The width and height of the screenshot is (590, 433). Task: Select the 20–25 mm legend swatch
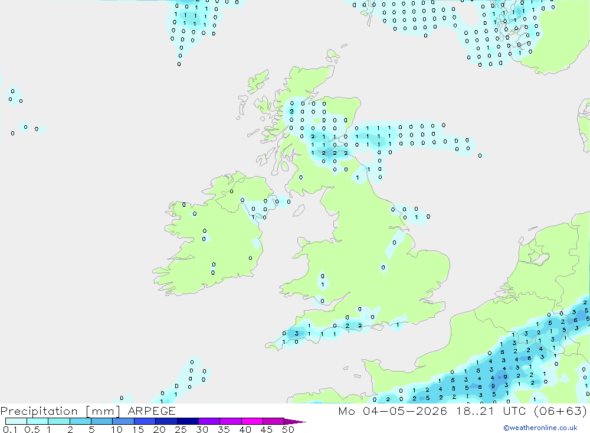click(166, 421)
